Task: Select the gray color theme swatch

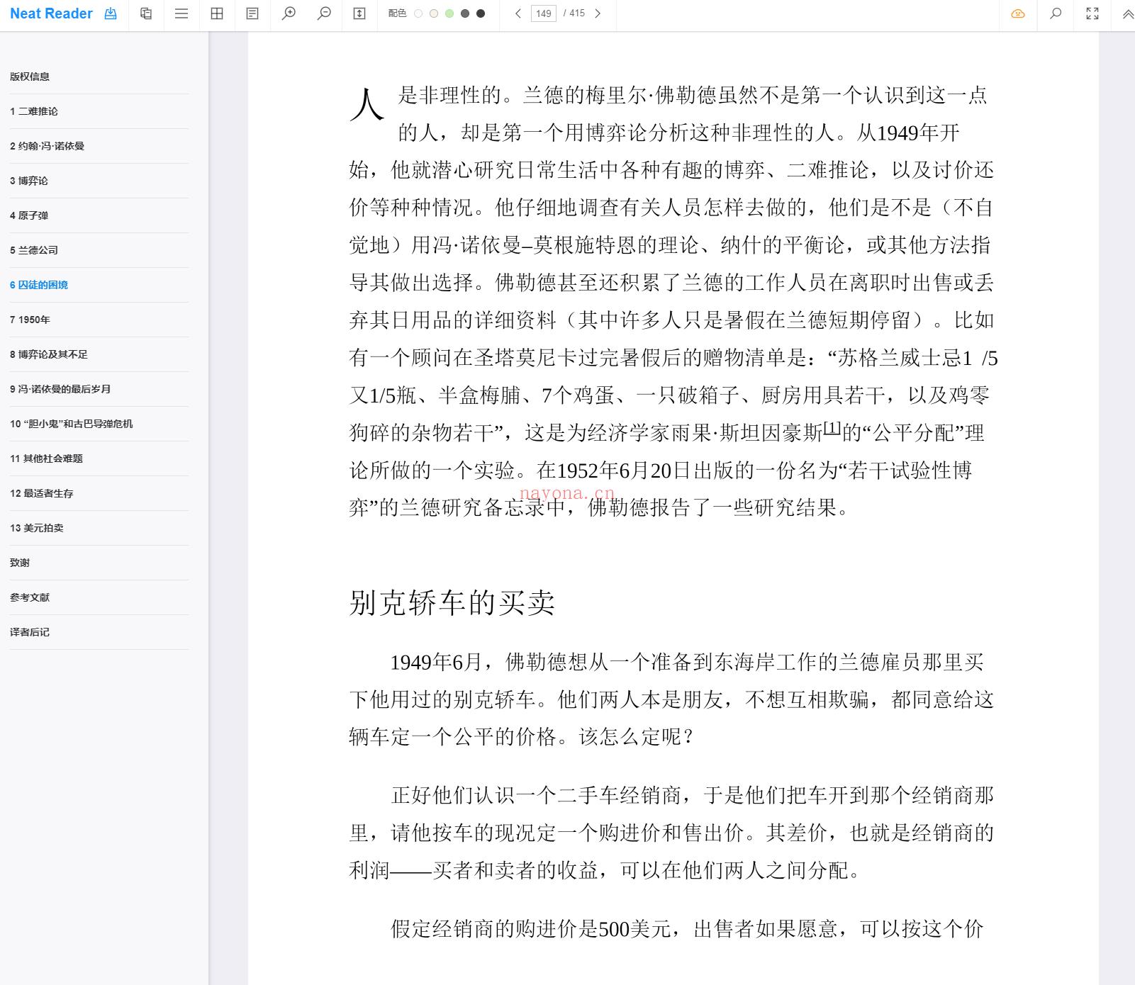Action: 465,13
